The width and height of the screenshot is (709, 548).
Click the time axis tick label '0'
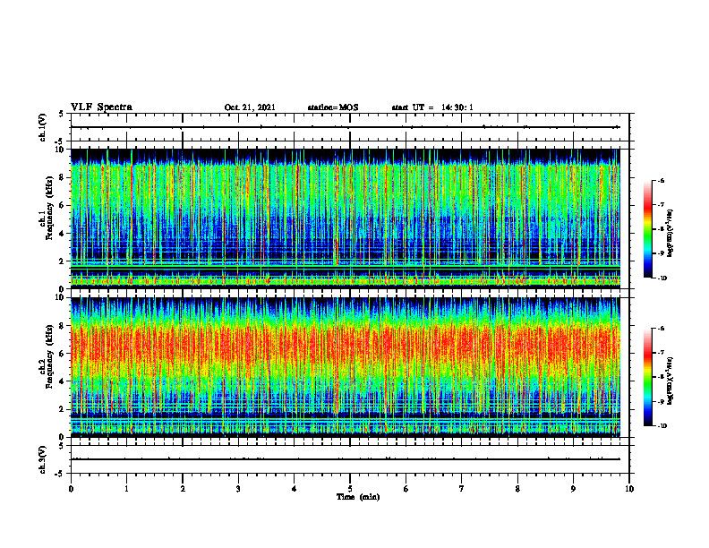71,489
